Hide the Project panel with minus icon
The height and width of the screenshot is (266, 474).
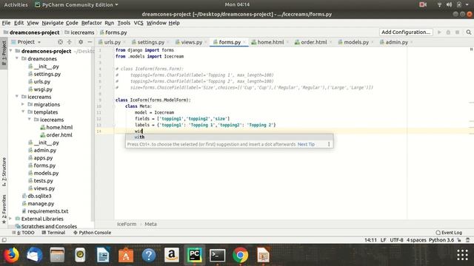point(90,42)
